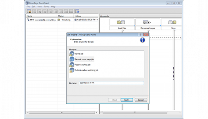
Task: Open the Edit menu
Action: tap(34, 7)
